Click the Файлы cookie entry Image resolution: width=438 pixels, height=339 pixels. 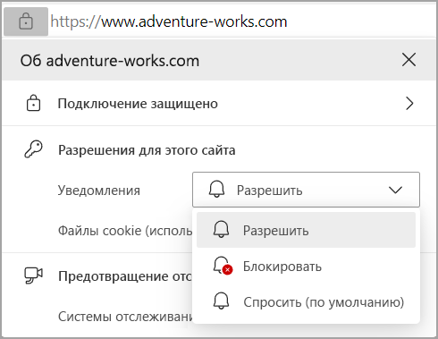(125, 231)
